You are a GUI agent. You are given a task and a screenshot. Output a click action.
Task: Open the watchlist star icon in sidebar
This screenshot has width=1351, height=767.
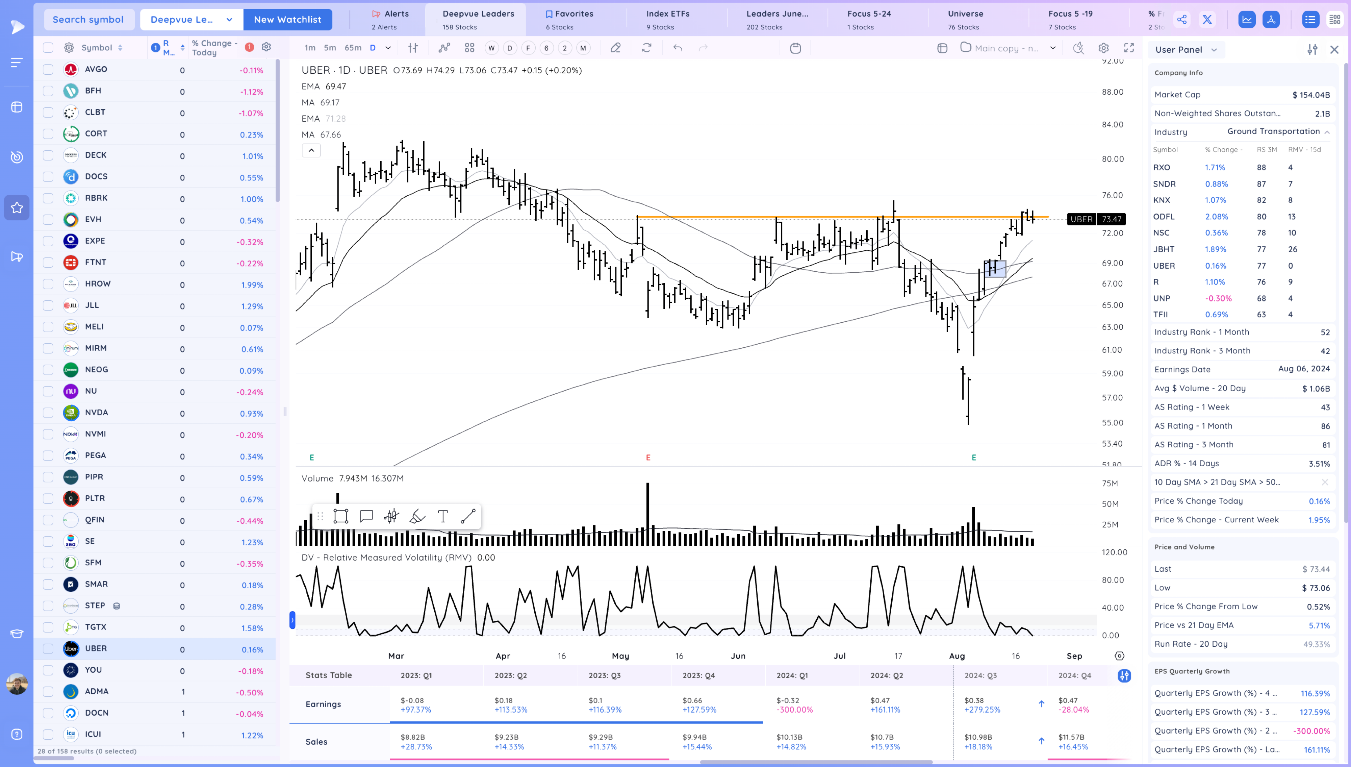coord(17,207)
